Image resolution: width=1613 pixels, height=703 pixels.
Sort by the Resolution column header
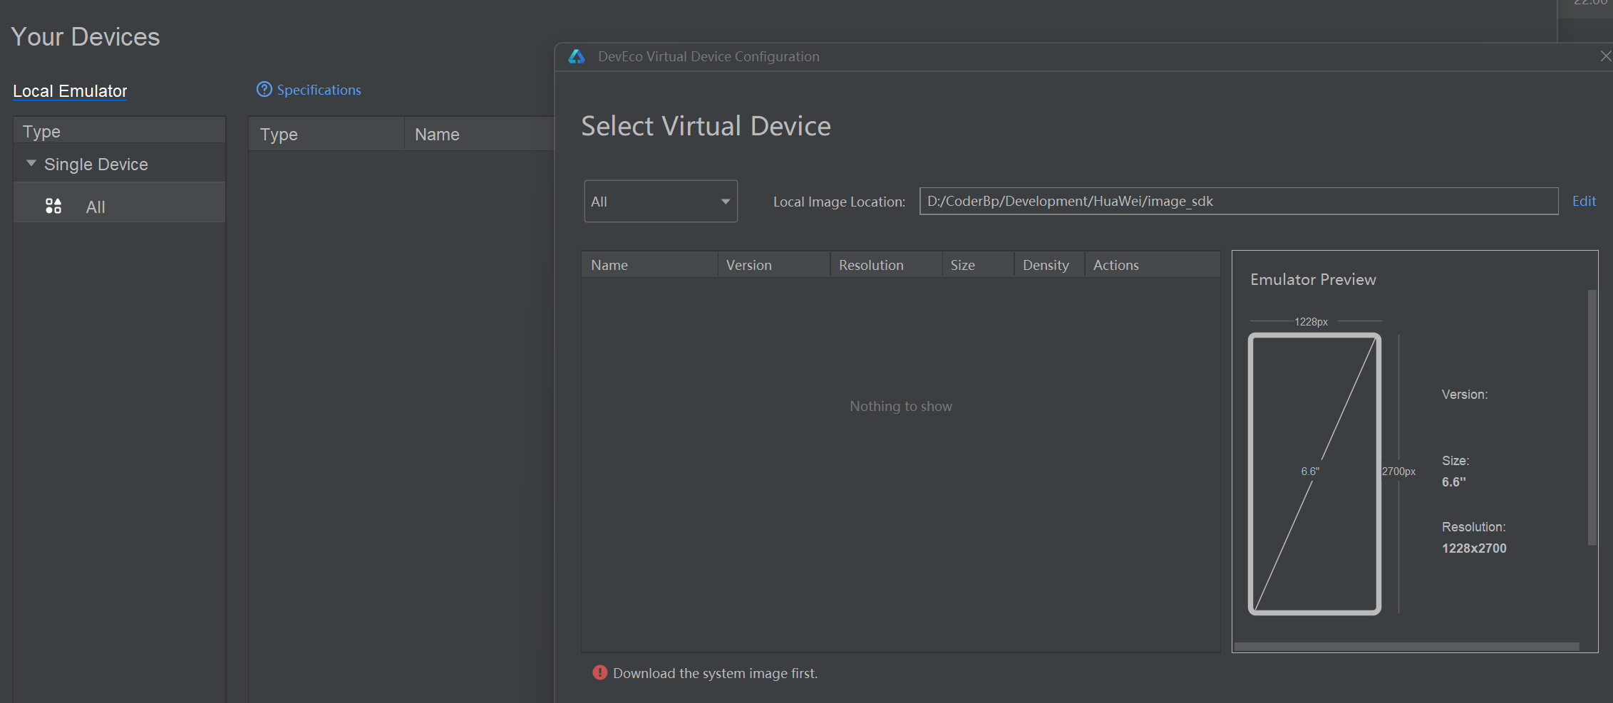point(887,265)
